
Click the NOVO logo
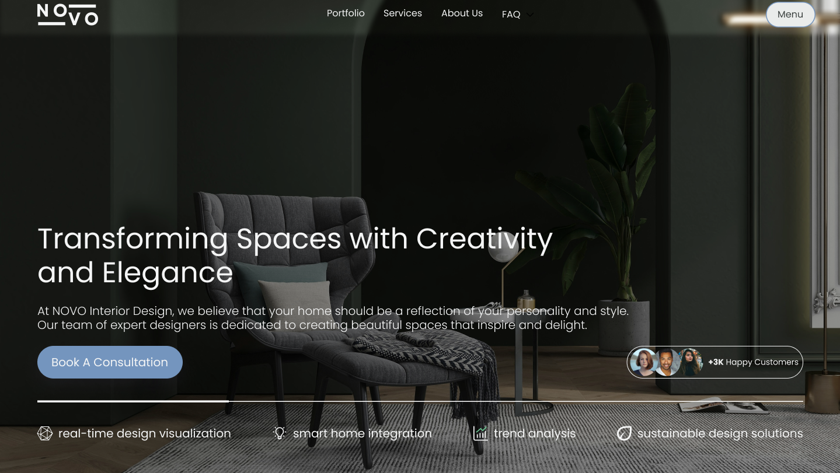pos(68,15)
